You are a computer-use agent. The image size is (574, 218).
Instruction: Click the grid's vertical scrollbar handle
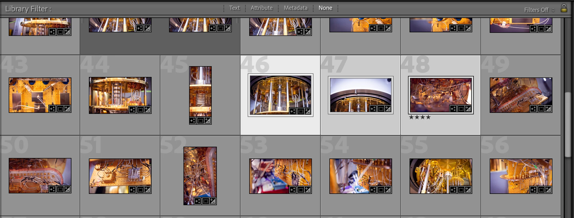pos(568,124)
